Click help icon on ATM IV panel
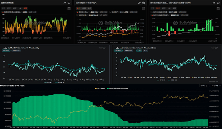This screenshot has height=129, width=222. click(100, 48)
